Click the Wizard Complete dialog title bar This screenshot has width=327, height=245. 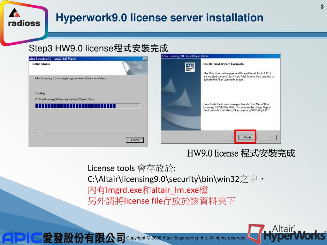[221, 56]
